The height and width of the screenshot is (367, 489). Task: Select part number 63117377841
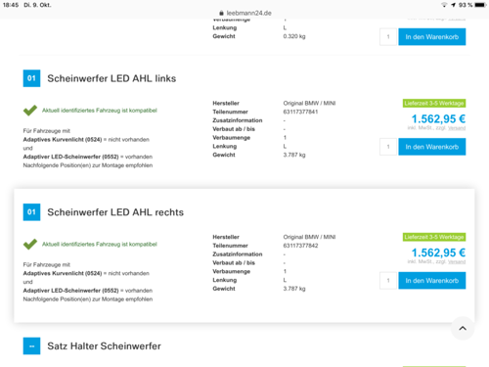(x=300, y=112)
